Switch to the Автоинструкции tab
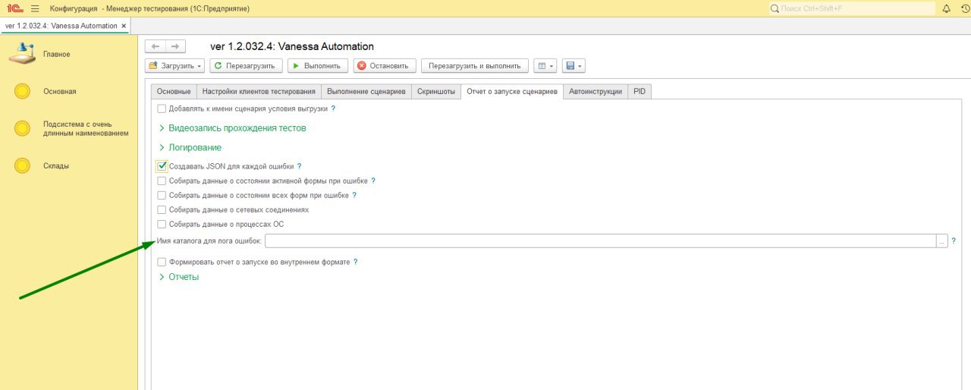 point(595,91)
